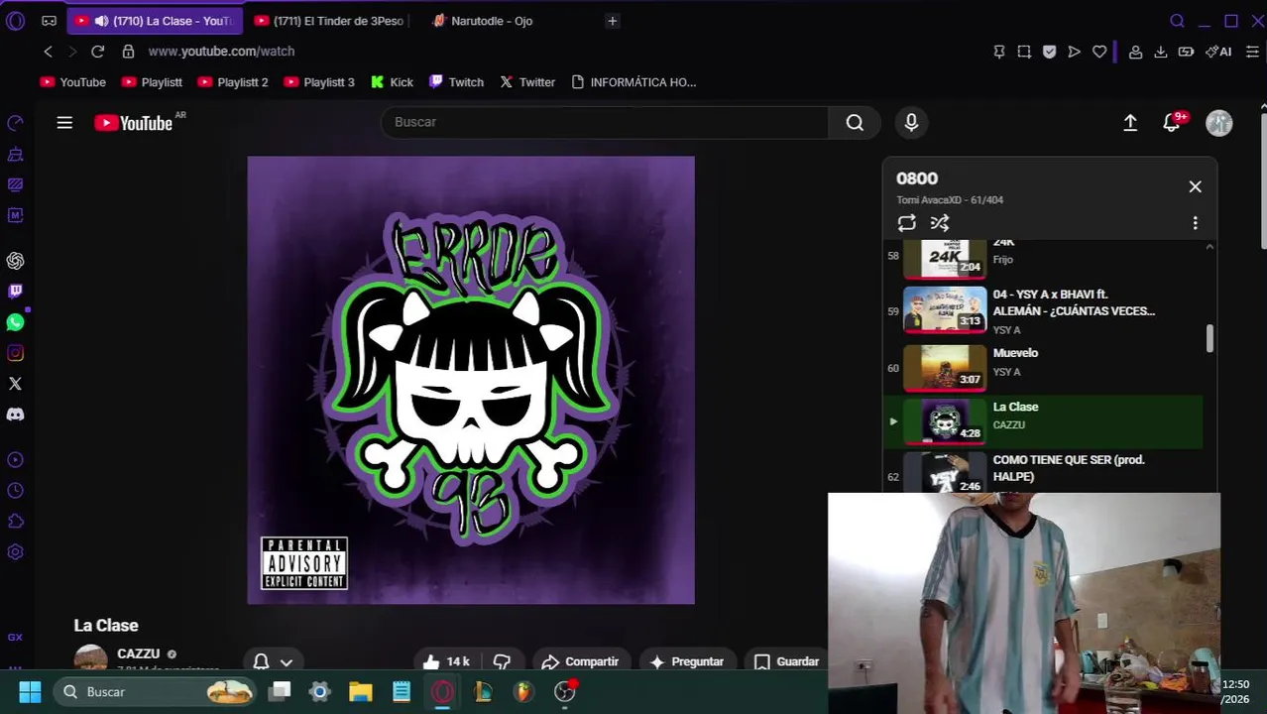Open the browser profile icon
Image resolution: width=1267 pixels, height=714 pixels.
pyautogui.click(x=1135, y=52)
